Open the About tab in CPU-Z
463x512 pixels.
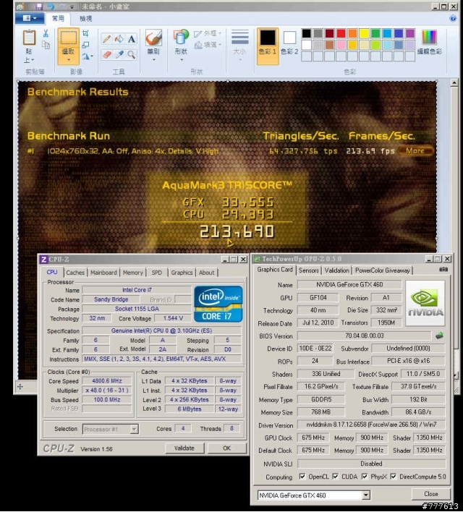tap(206, 273)
